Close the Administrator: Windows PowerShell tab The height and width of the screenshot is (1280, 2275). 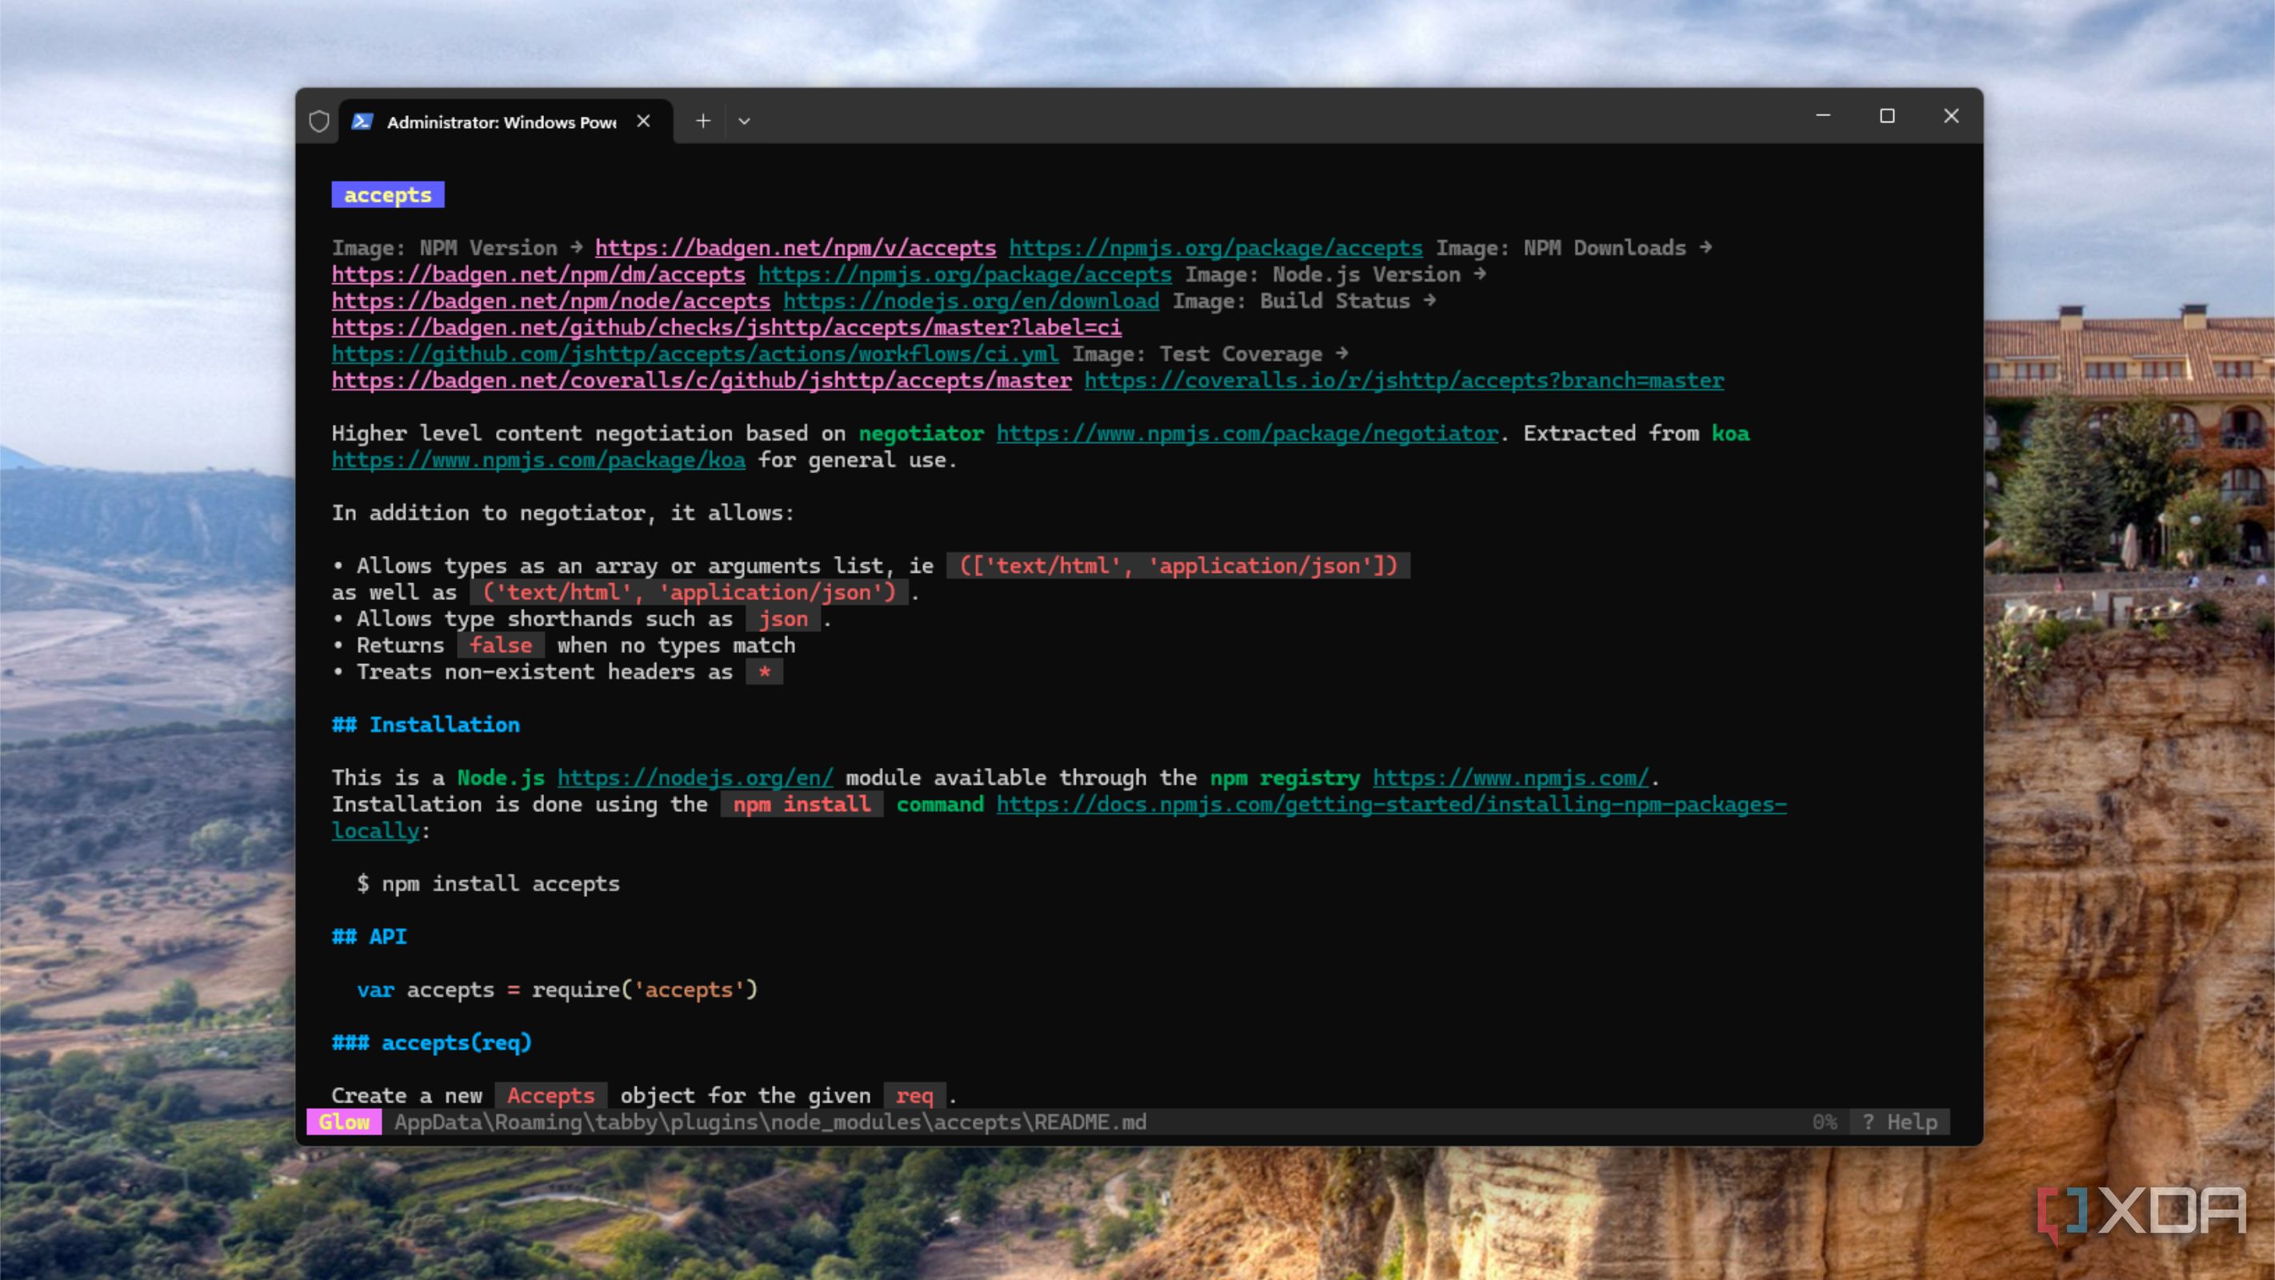click(644, 121)
